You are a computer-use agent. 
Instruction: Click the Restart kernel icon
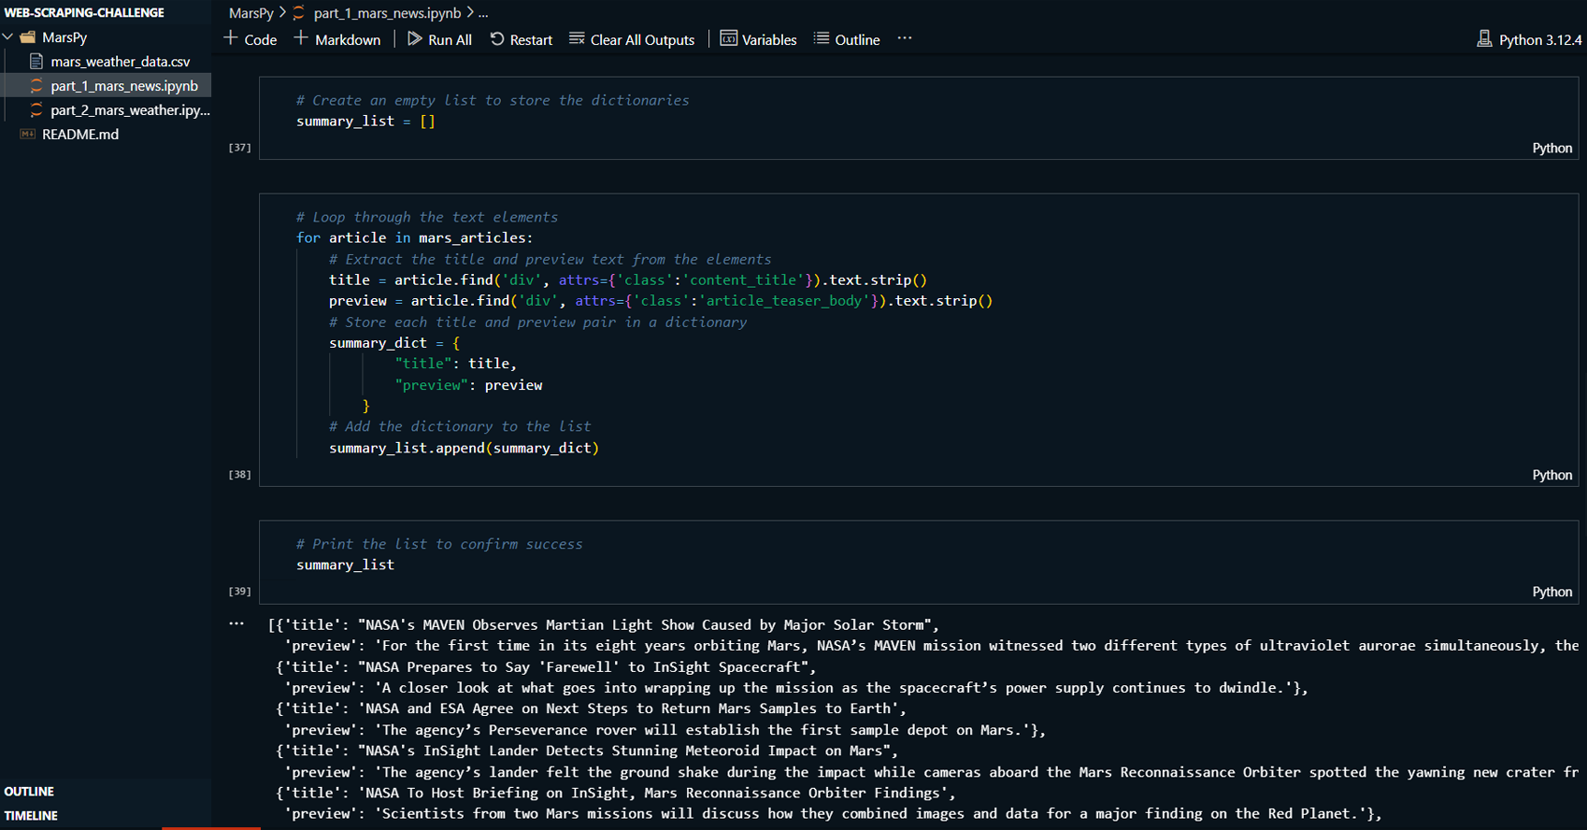tap(497, 39)
